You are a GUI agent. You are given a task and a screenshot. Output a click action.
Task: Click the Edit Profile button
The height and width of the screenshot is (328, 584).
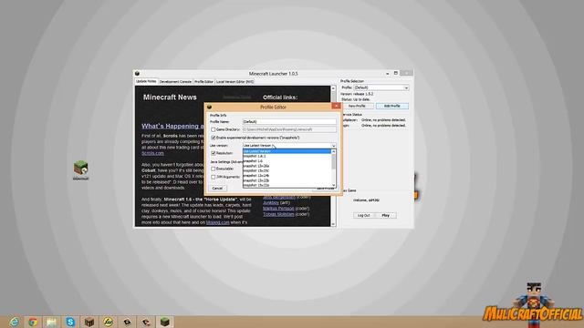pos(391,106)
